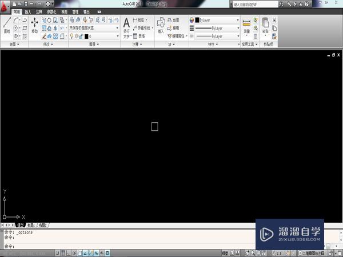Click the Copy Clip icon in clipboard
Viewport: 343px width, 257px height.
pyautogui.click(x=274, y=28)
